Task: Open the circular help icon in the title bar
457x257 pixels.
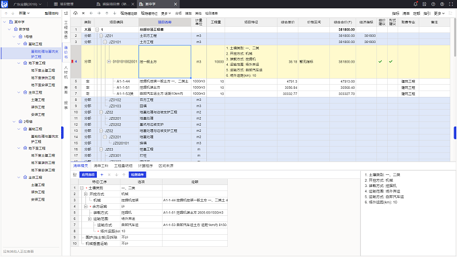Action: pyautogui.click(x=433, y=4)
